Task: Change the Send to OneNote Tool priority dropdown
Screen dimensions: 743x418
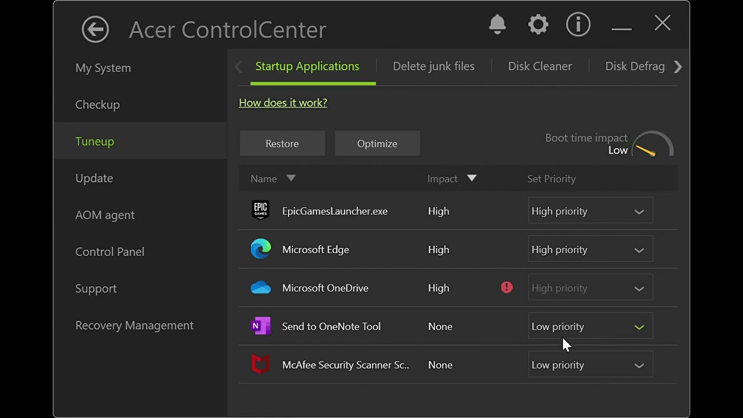Action: [x=590, y=326]
